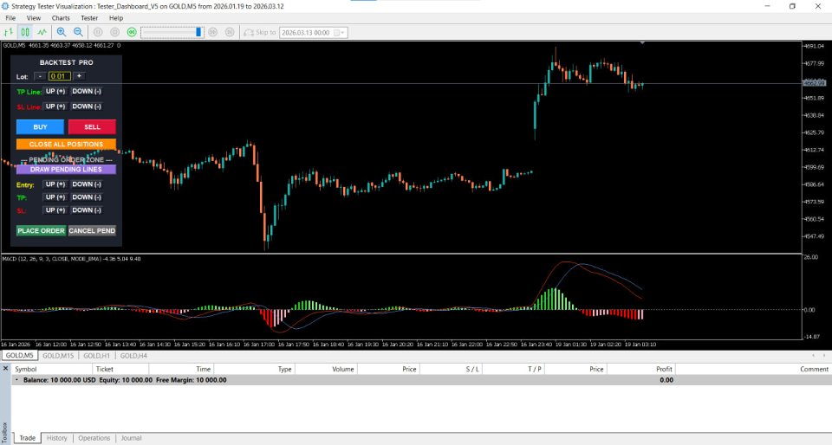Click the blue BUY button

click(x=41, y=127)
